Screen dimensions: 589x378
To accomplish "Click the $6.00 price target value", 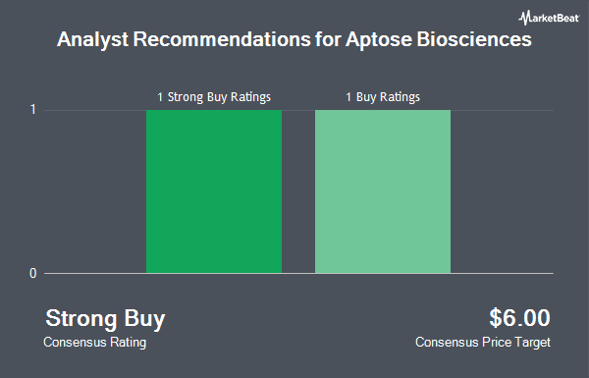I will point(519,318).
